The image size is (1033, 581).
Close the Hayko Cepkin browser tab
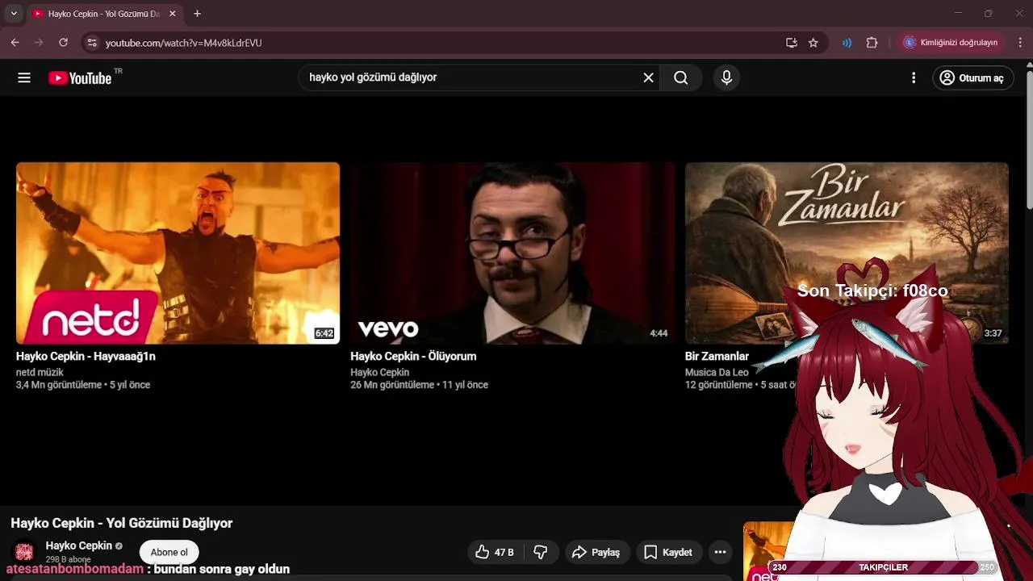pyautogui.click(x=172, y=14)
